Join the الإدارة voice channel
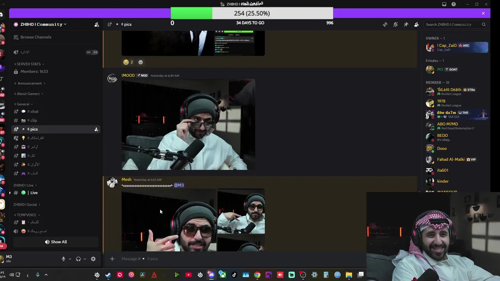 [55, 52]
